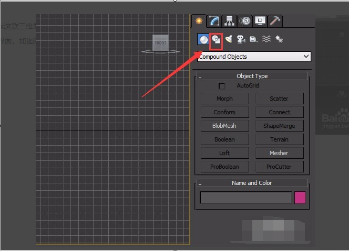Click the Morph button
This screenshot has width=349, height=251.
(225, 99)
